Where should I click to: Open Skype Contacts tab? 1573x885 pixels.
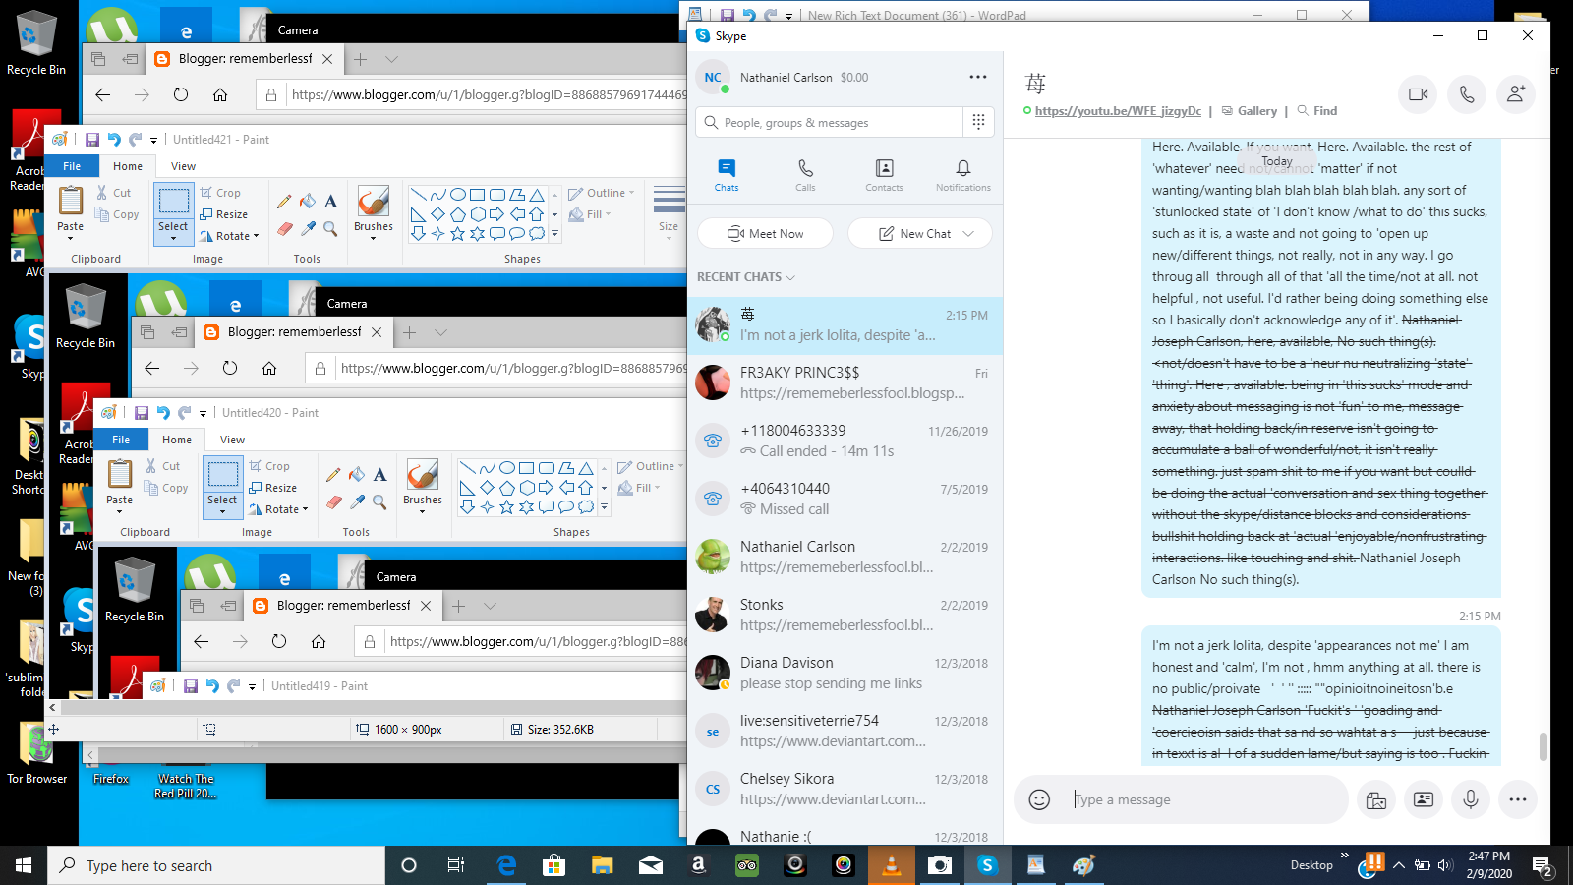pos(884,175)
